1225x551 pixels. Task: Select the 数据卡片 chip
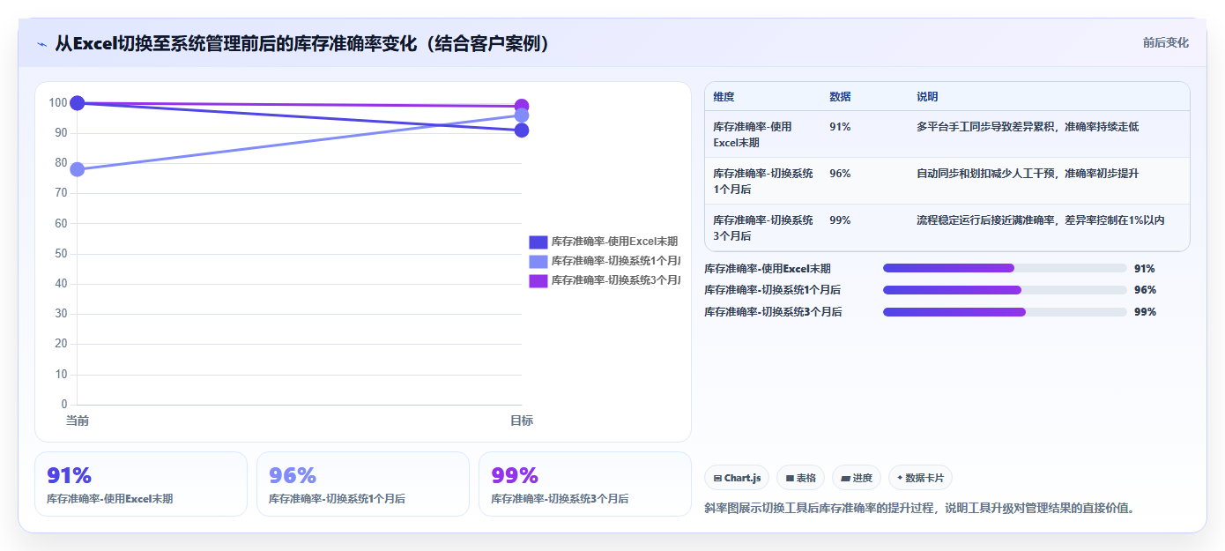click(920, 478)
